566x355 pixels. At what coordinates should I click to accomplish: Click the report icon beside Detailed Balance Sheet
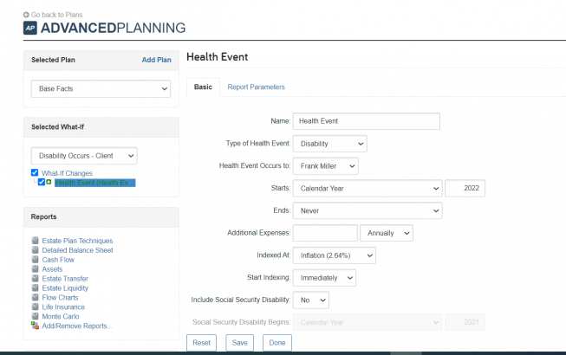point(35,249)
